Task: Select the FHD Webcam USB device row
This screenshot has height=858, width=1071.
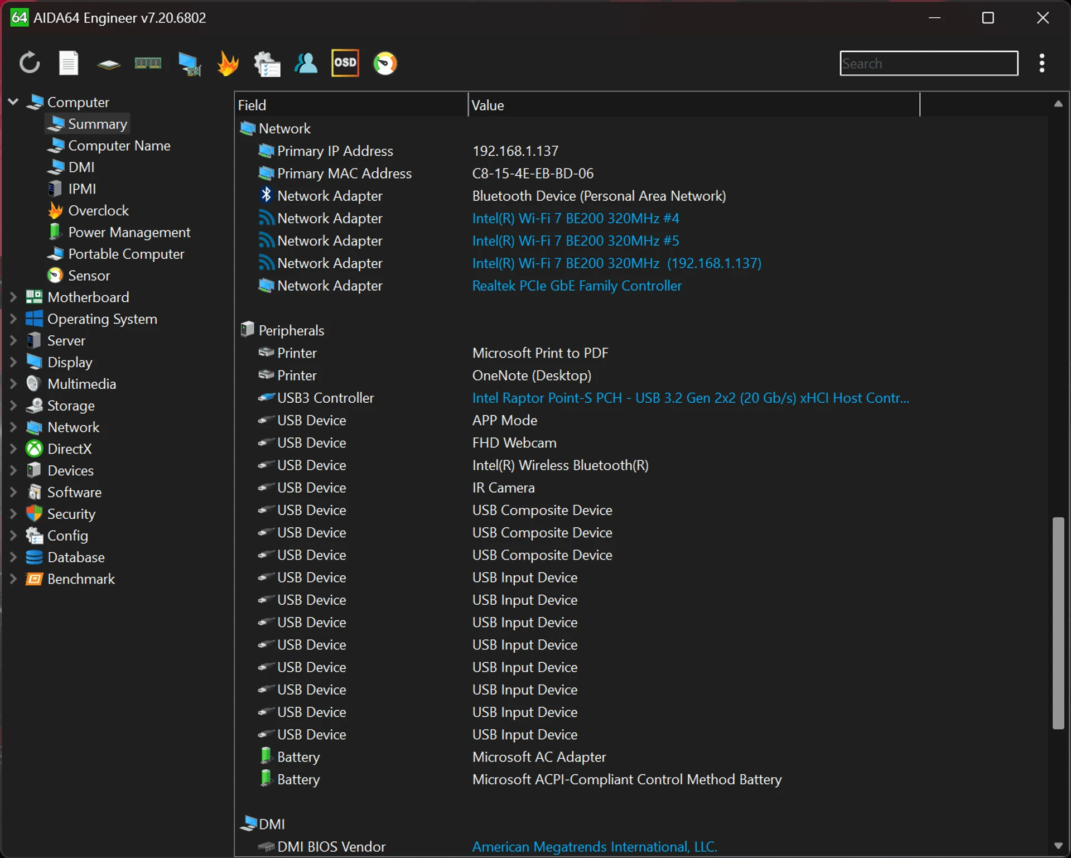Action: pyautogui.click(x=641, y=442)
